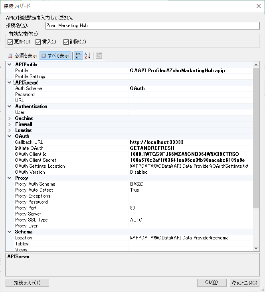Click the 接続テスト(T) test connection button
The image size is (265, 292).
coord(27,283)
